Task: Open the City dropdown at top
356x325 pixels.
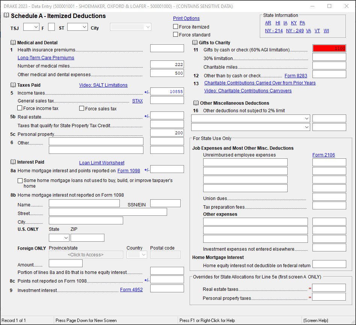Action: click(x=131, y=27)
